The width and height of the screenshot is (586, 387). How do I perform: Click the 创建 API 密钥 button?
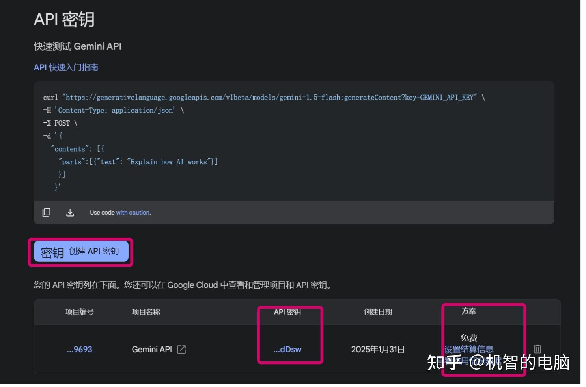(81, 252)
